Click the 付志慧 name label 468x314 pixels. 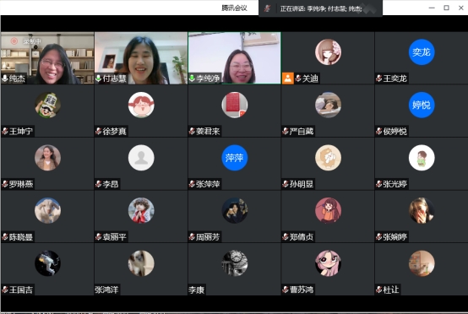(114, 78)
